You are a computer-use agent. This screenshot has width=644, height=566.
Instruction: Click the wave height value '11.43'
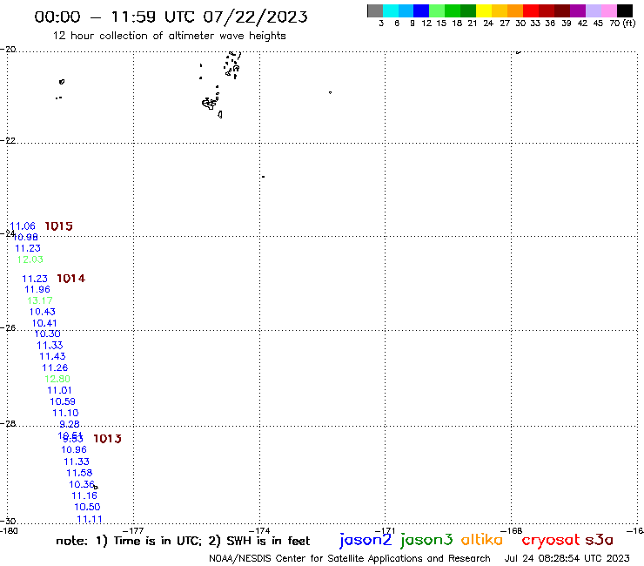pos(52,356)
